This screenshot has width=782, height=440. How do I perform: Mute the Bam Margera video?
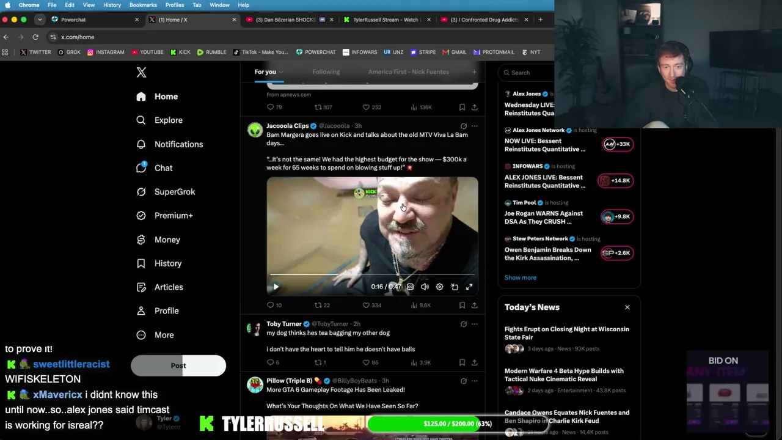[425, 287]
